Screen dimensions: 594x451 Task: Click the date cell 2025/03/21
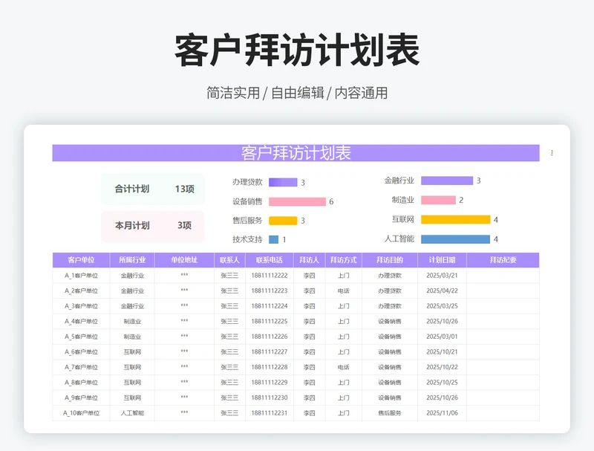click(x=442, y=276)
